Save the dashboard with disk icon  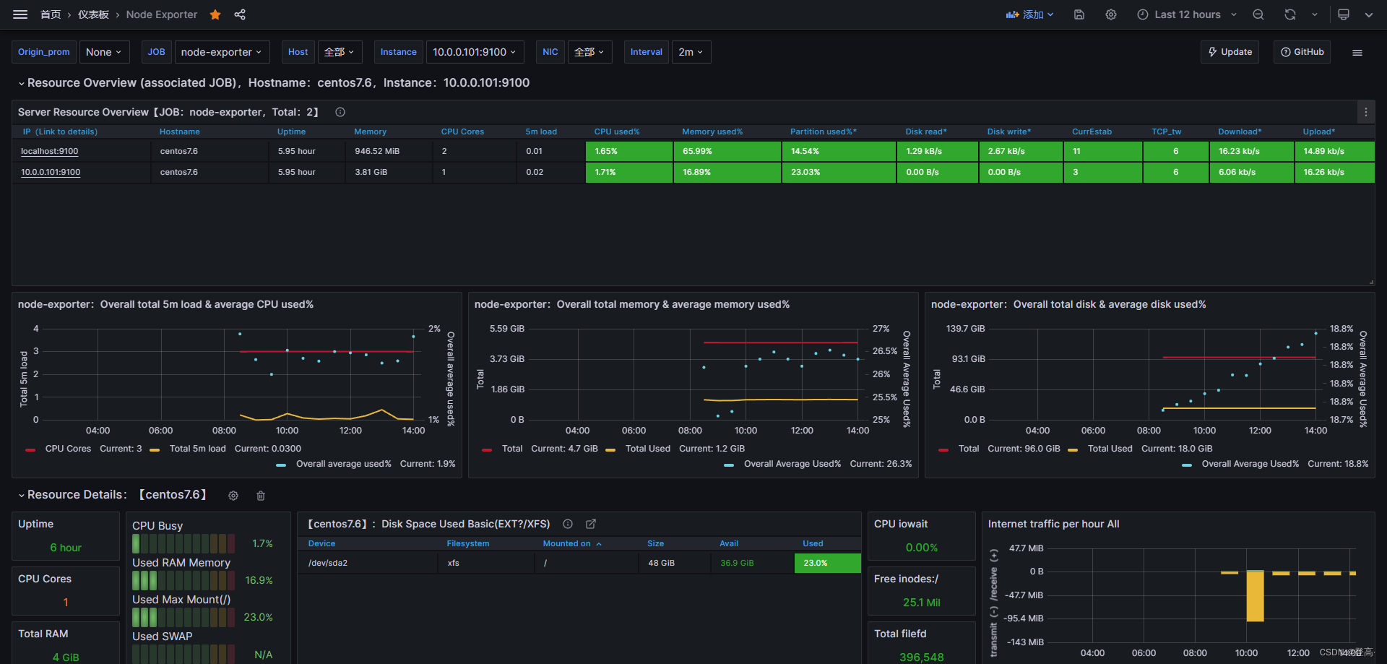click(1079, 14)
